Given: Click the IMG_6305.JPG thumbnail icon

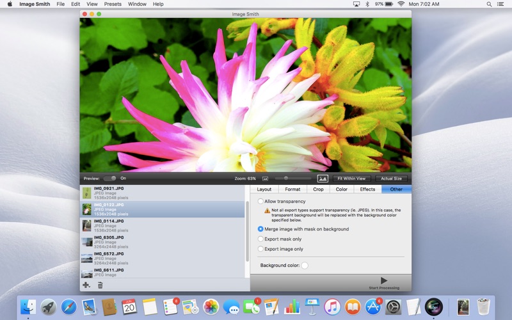Looking at the screenshot, I should point(86,242).
